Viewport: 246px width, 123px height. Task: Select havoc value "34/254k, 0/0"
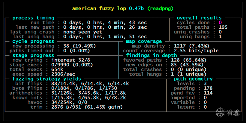tap(69, 102)
